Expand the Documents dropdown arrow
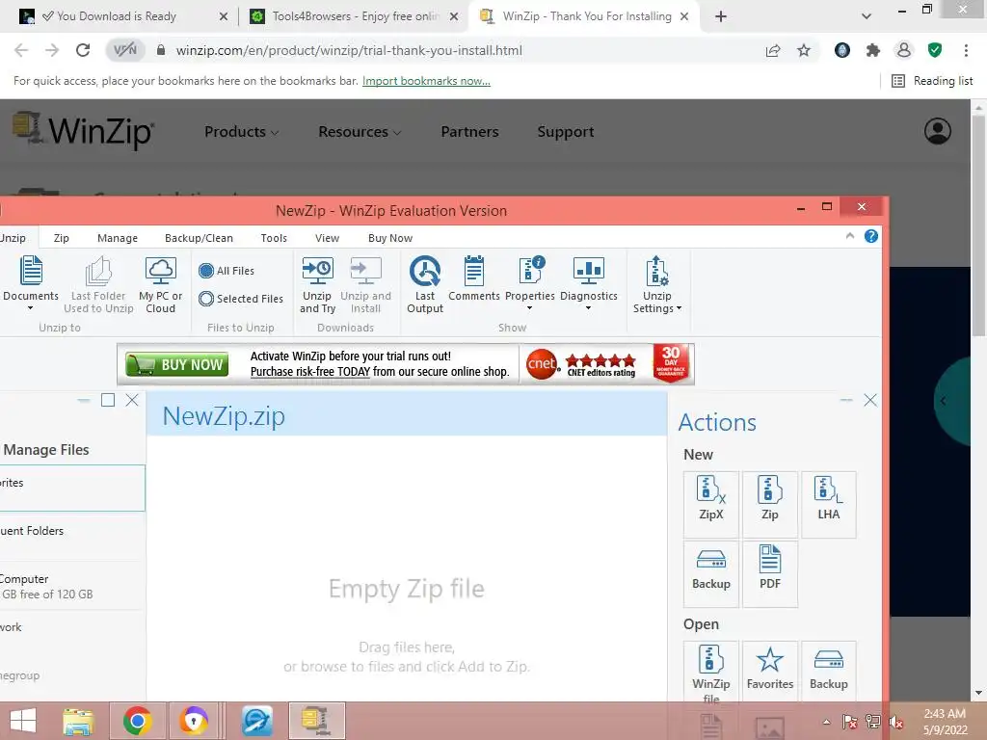987x740 pixels. coord(30,308)
